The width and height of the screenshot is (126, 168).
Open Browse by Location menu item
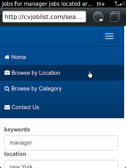(x=62, y=73)
